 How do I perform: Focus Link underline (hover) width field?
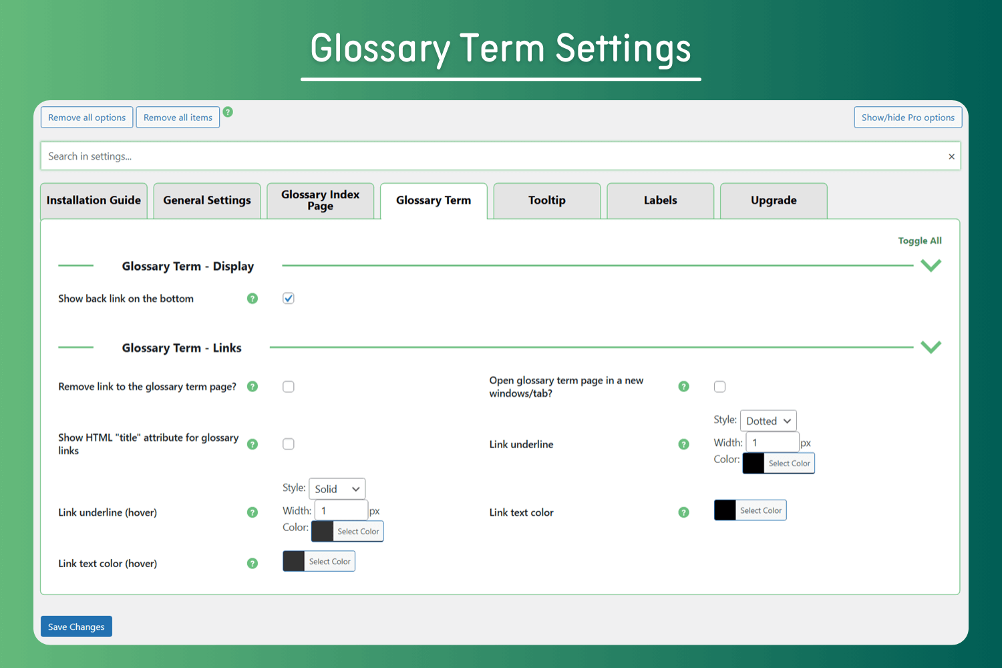coord(341,510)
